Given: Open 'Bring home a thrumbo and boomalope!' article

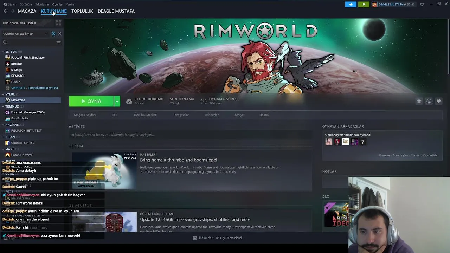Looking at the screenshot, I should (179, 160).
